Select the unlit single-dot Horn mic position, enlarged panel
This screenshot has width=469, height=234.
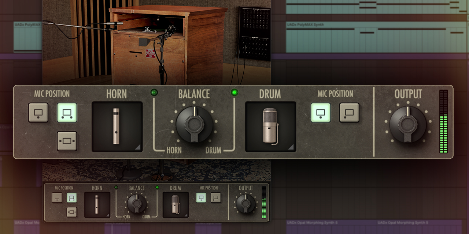pyautogui.click(x=38, y=113)
